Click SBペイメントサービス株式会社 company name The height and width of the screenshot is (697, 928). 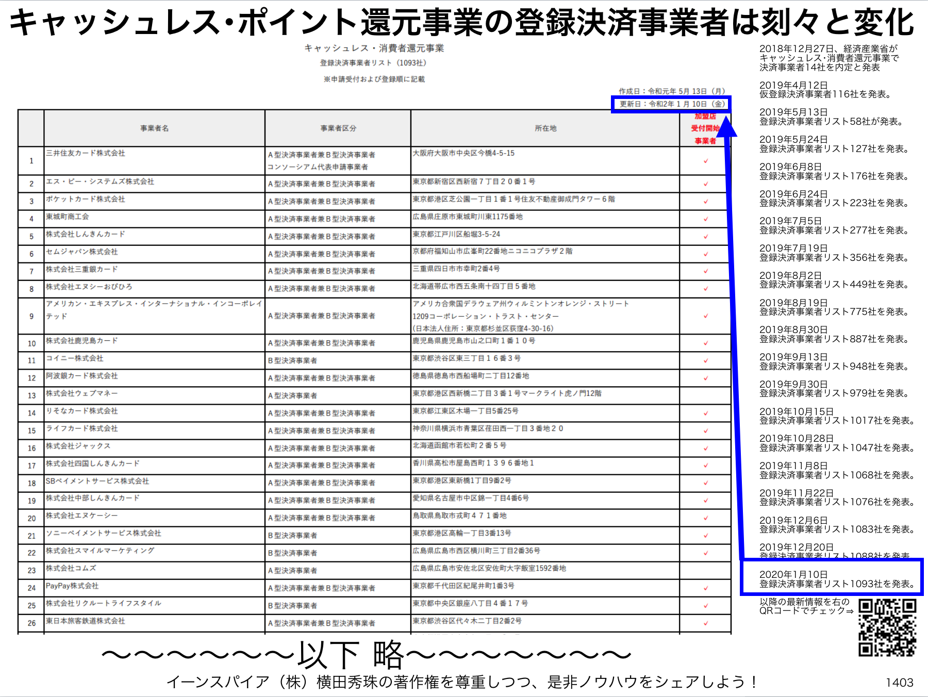pyautogui.click(x=97, y=481)
